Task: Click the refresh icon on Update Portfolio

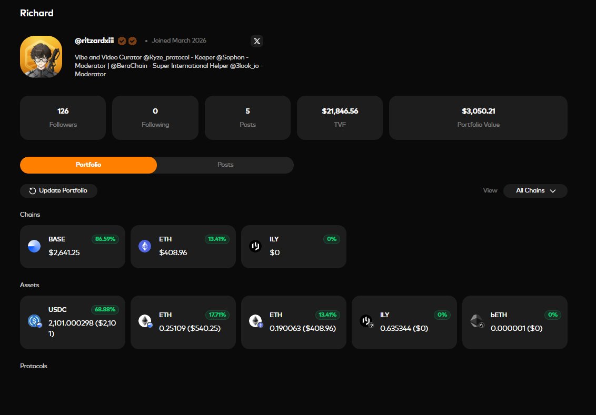Action: [32, 191]
